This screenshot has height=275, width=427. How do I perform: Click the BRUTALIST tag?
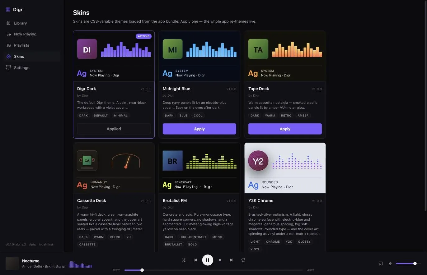173,245
